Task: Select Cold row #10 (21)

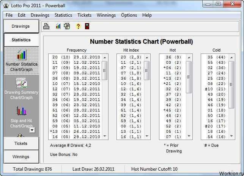Action: 215,89
